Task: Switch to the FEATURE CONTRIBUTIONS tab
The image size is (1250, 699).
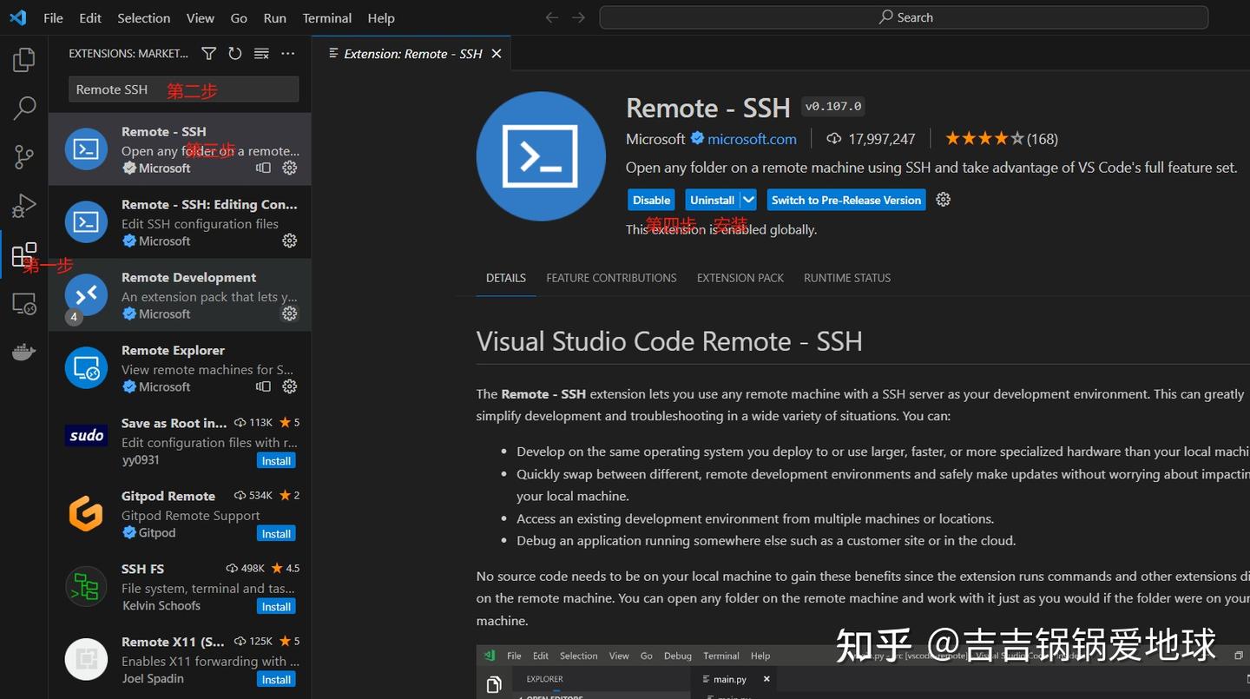Action: coord(611,278)
